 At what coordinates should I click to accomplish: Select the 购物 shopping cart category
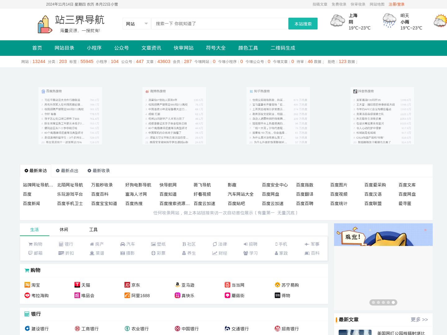(x=35, y=244)
